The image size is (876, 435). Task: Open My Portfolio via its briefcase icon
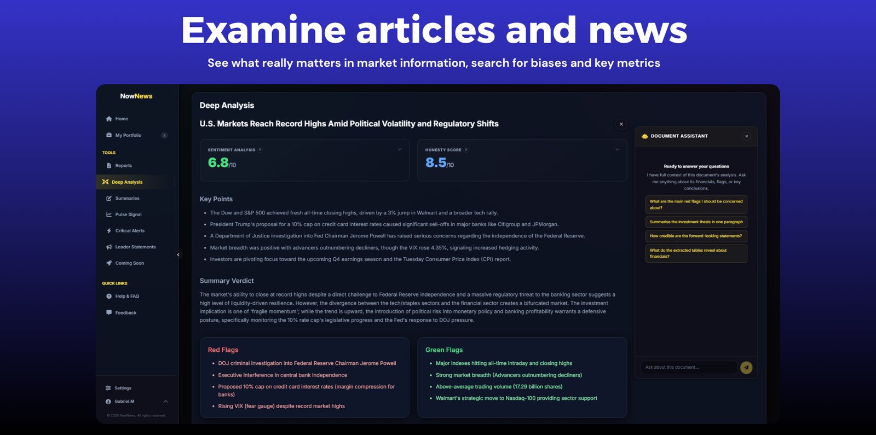(109, 135)
